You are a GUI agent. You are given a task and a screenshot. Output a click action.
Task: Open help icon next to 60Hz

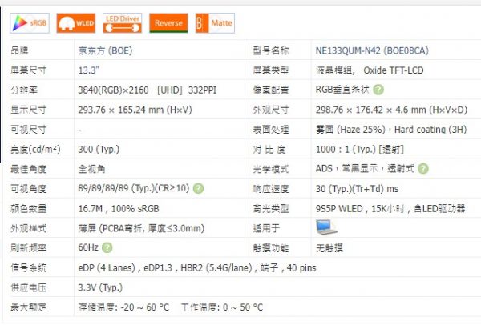pos(107,247)
